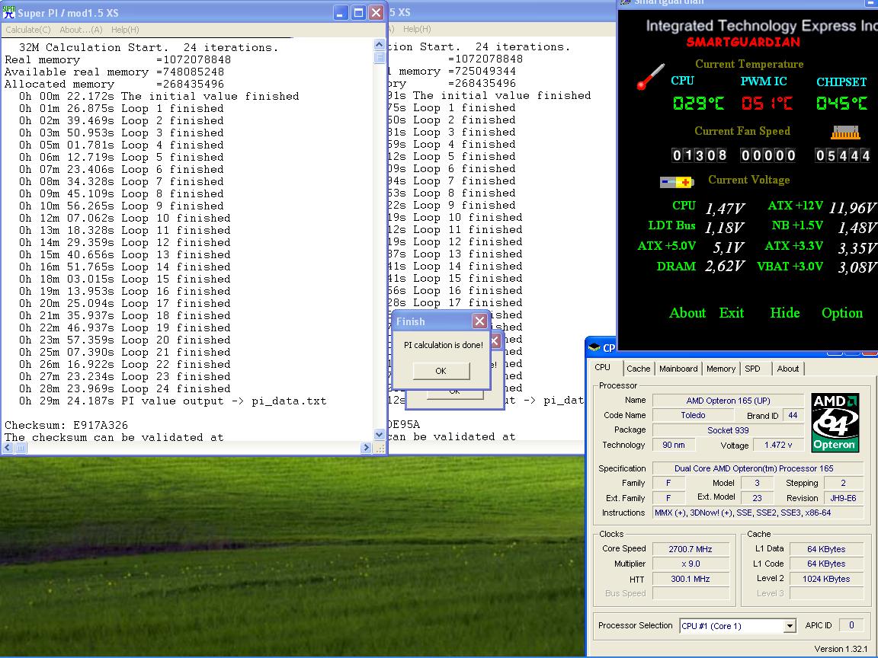Click the battery voltage icon in SmartGuardian
Viewport: 878px width, 658px height.
(x=677, y=182)
